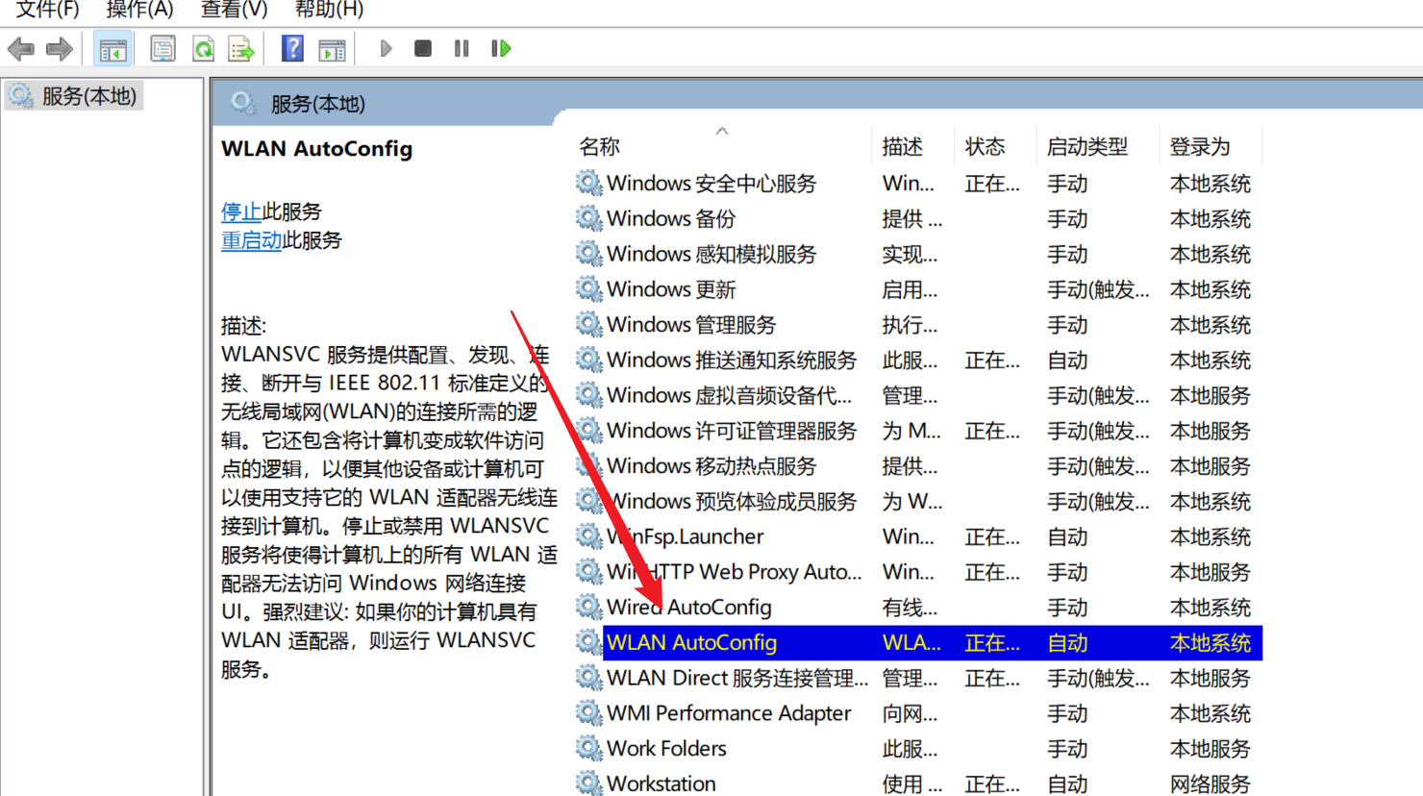This screenshot has width=1423, height=796.
Task: Select Windows 管理服务 service name
Action: [x=691, y=324]
